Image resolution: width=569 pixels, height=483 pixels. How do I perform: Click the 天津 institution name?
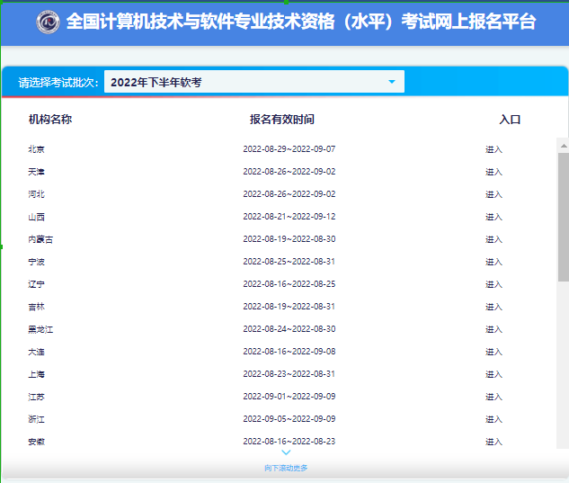pyautogui.click(x=36, y=172)
